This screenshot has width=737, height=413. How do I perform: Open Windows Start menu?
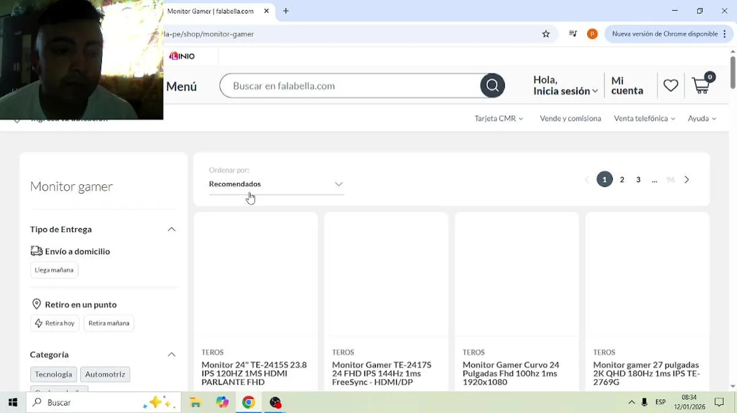[x=13, y=403]
